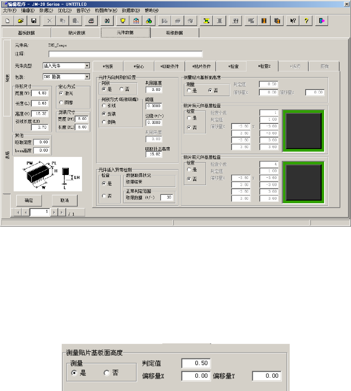Viewport: 351px width, 391px height.
Task: Select 是 for 判别 direction setting
Action: tap(104, 89)
